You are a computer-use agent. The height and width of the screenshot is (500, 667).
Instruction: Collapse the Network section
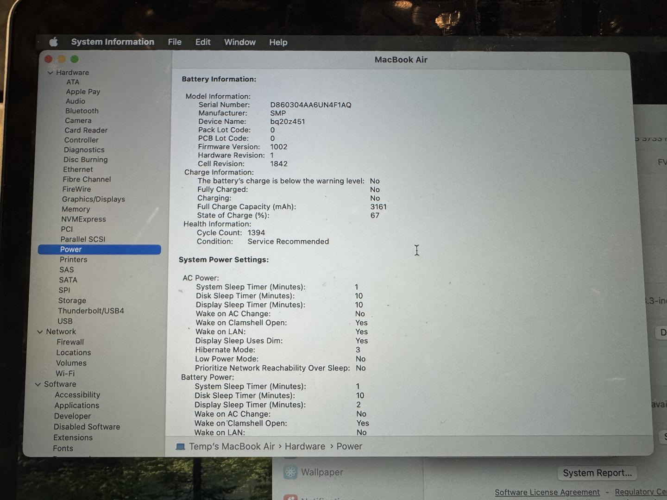40,332
